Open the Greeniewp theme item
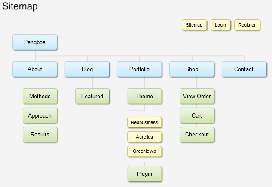Image resolution: width=272 pixels, height=187 pixels. pos(144,151)
